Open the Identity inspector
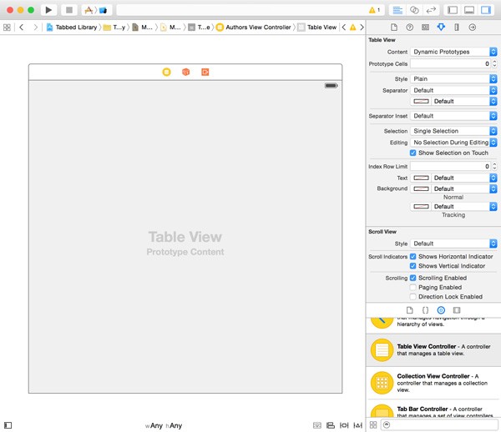 [x=425, y=28]
